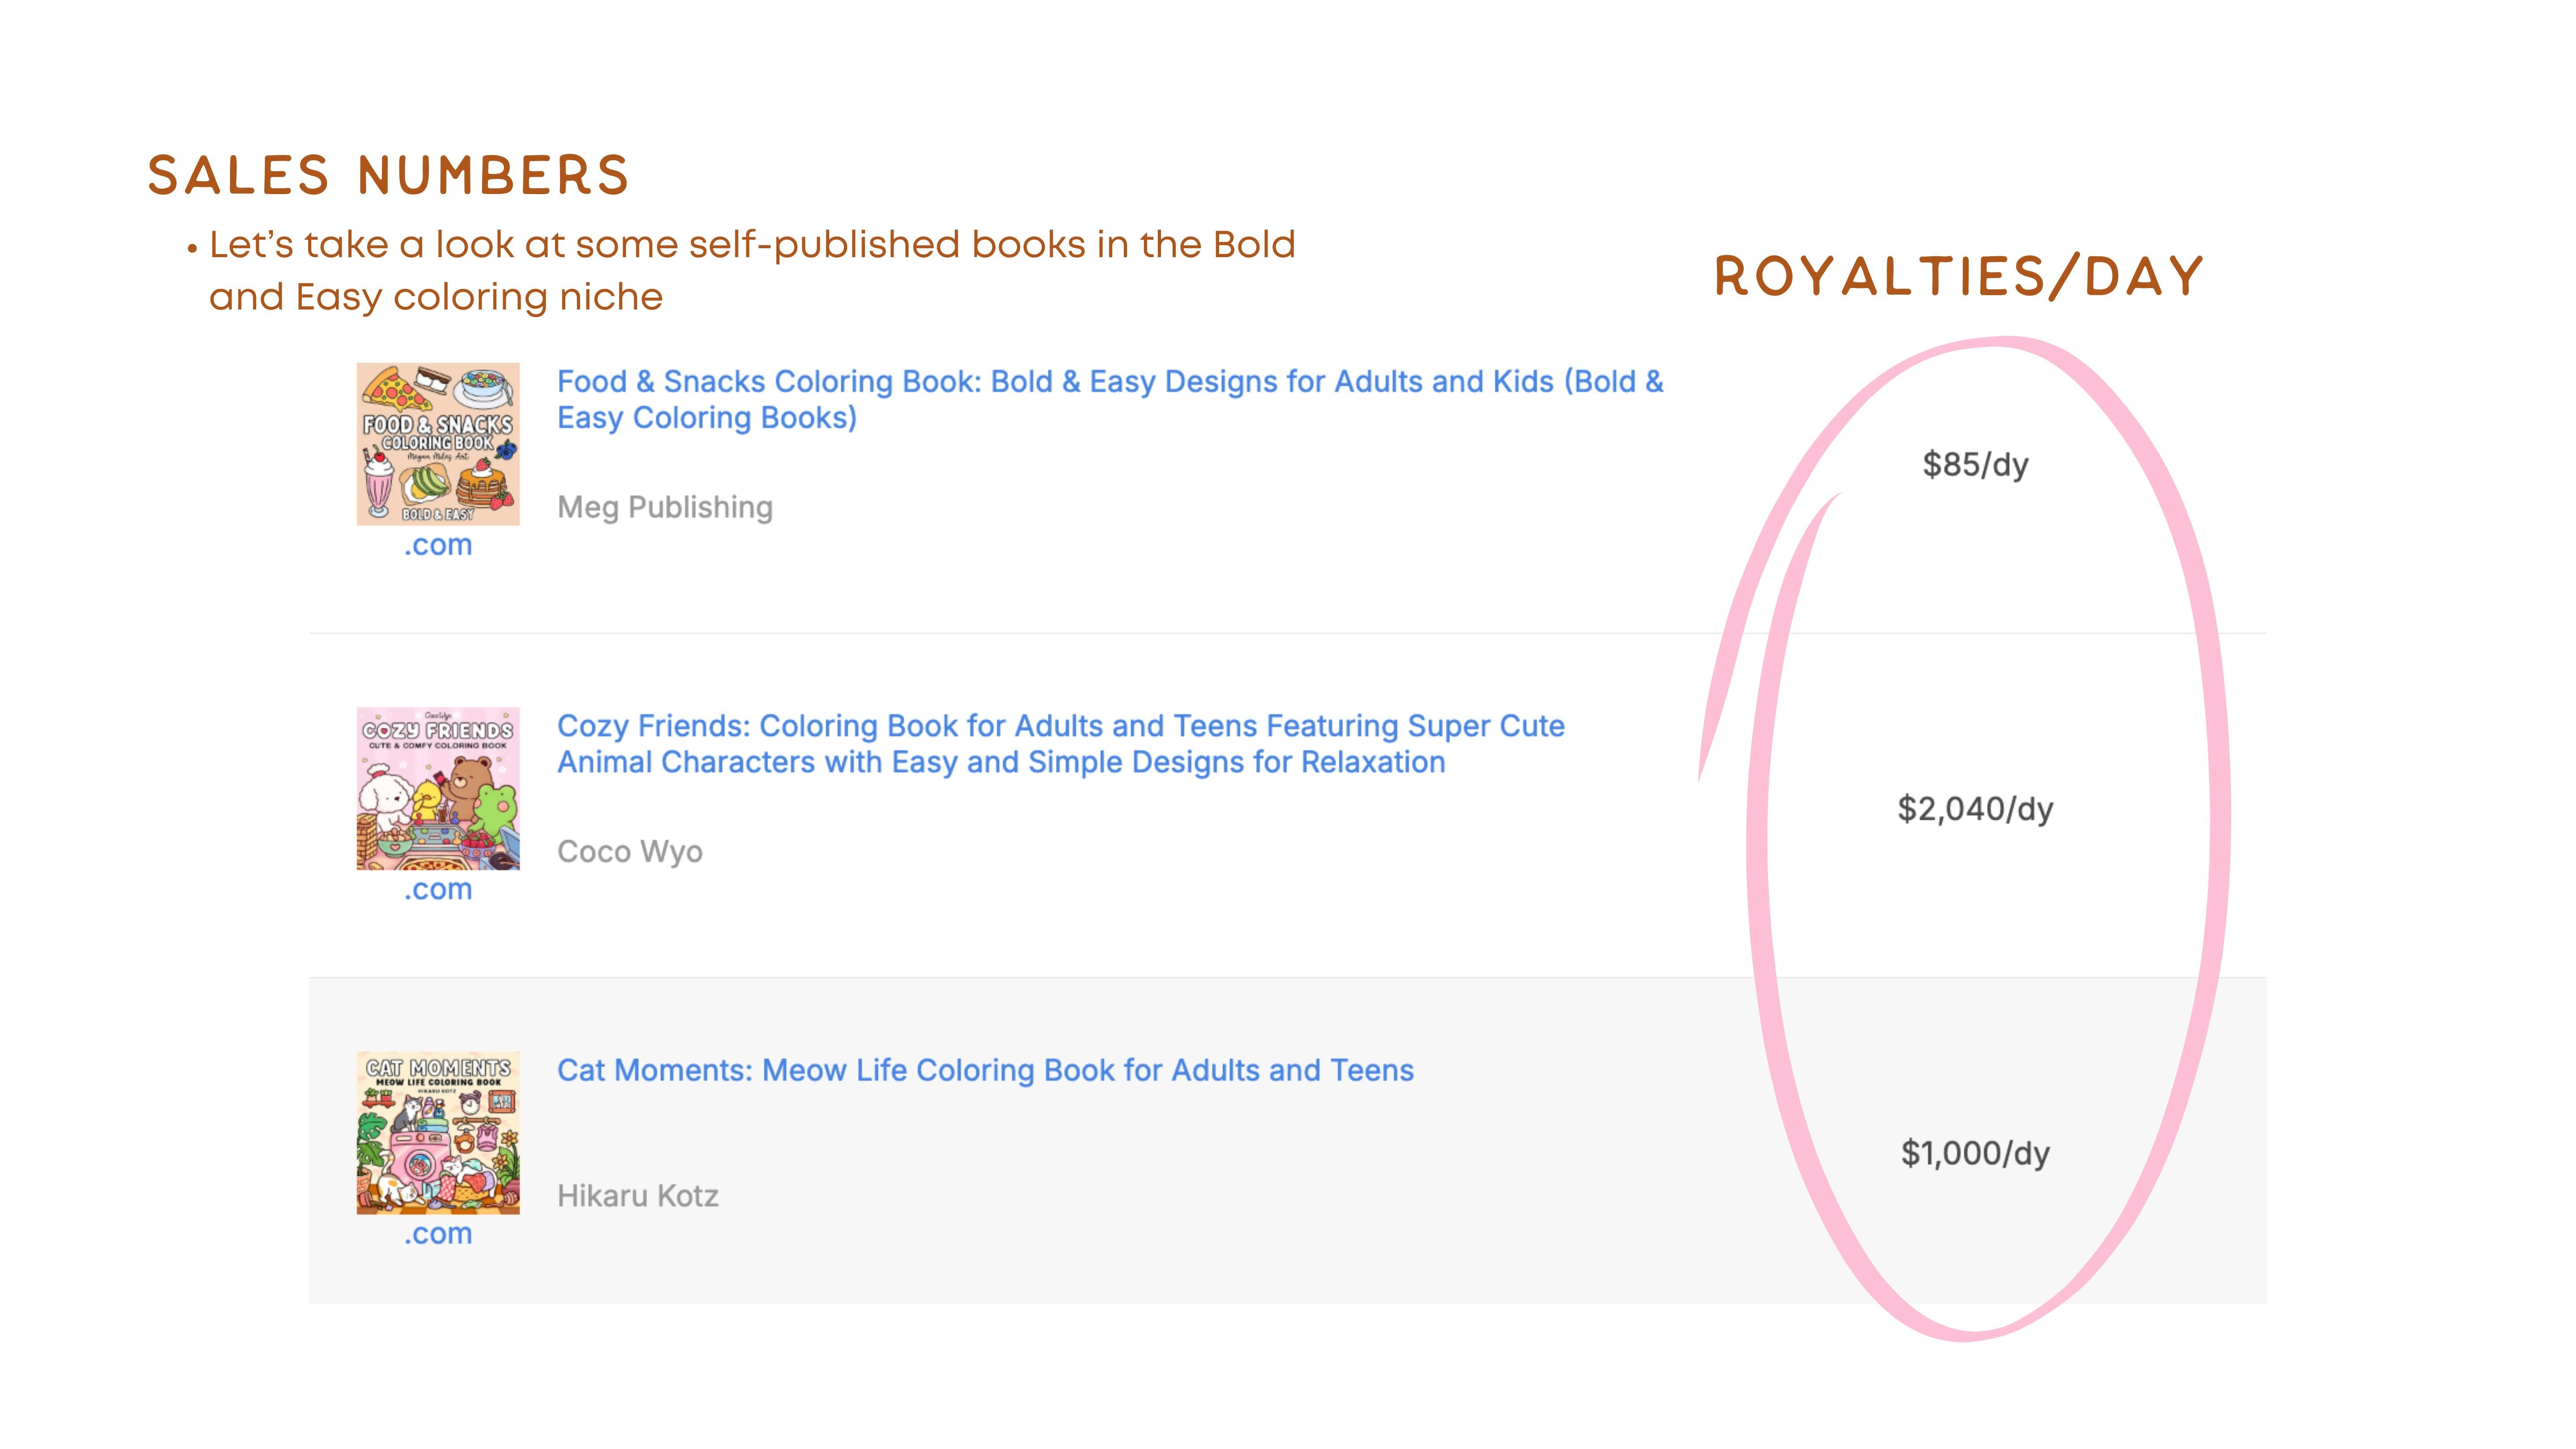Viewport: 2576px width, 1449px height.
Task: Click the line starting "Let's take a look"
Action: coord(752,245)
